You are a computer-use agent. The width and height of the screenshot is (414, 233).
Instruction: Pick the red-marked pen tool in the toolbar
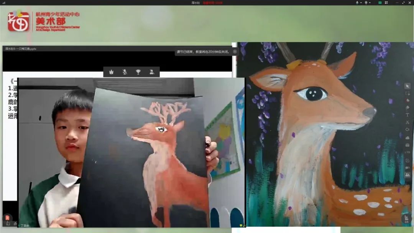[x=407, y=100]
